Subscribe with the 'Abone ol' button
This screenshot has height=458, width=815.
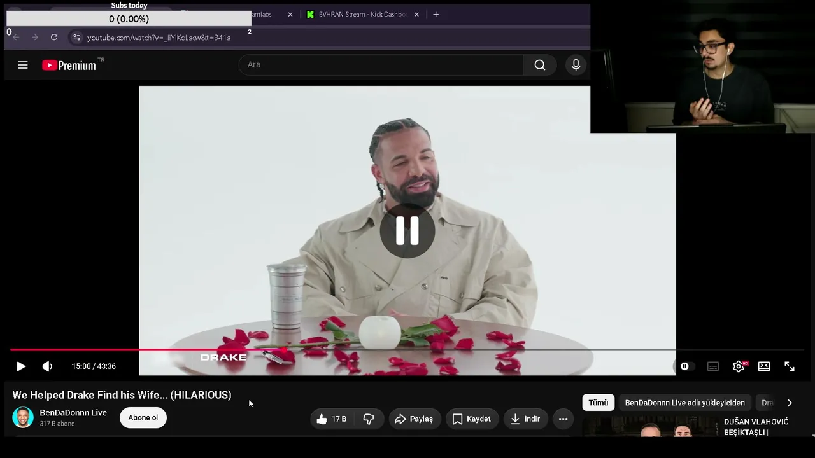(143, 418)
